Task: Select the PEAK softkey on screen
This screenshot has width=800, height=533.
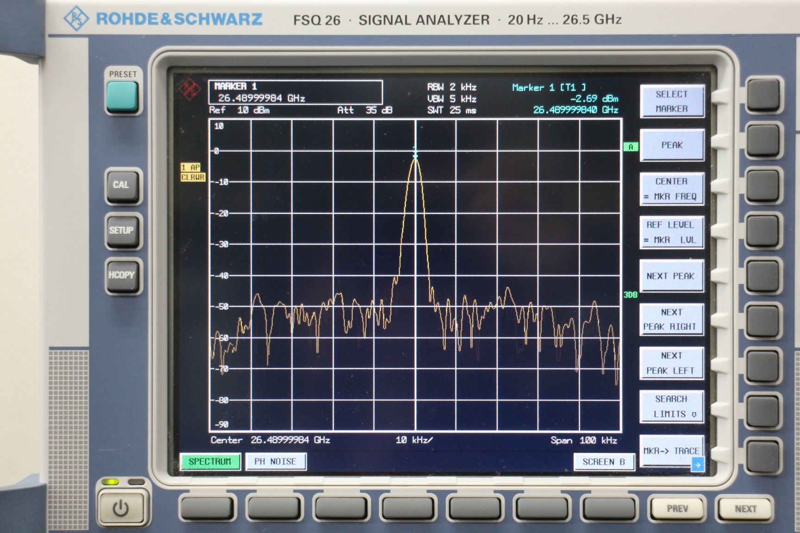Action: 672,145
